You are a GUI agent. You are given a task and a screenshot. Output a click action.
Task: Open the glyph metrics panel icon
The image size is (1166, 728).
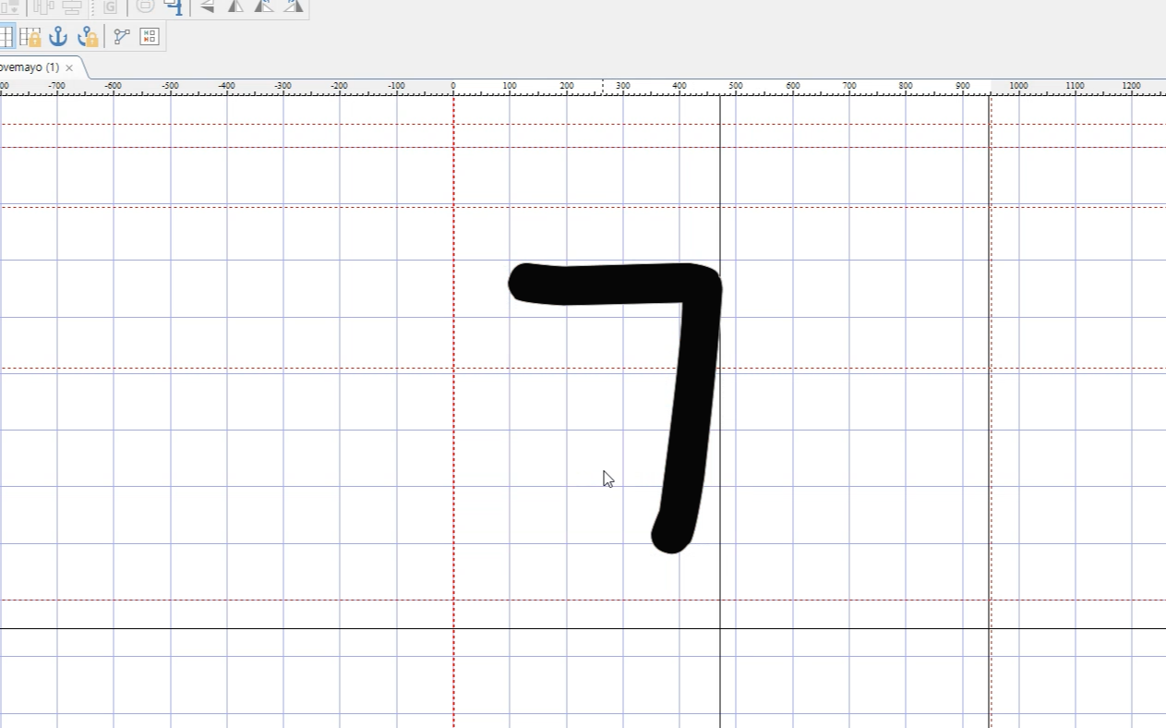coord(150,37)
